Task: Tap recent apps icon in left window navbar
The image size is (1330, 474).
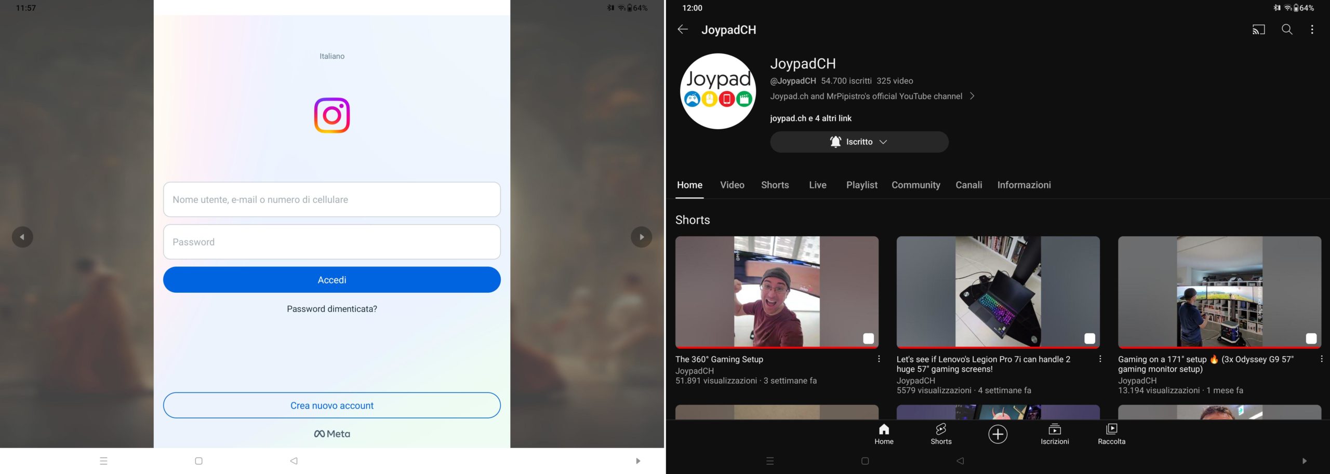Action: pos(103,461)
